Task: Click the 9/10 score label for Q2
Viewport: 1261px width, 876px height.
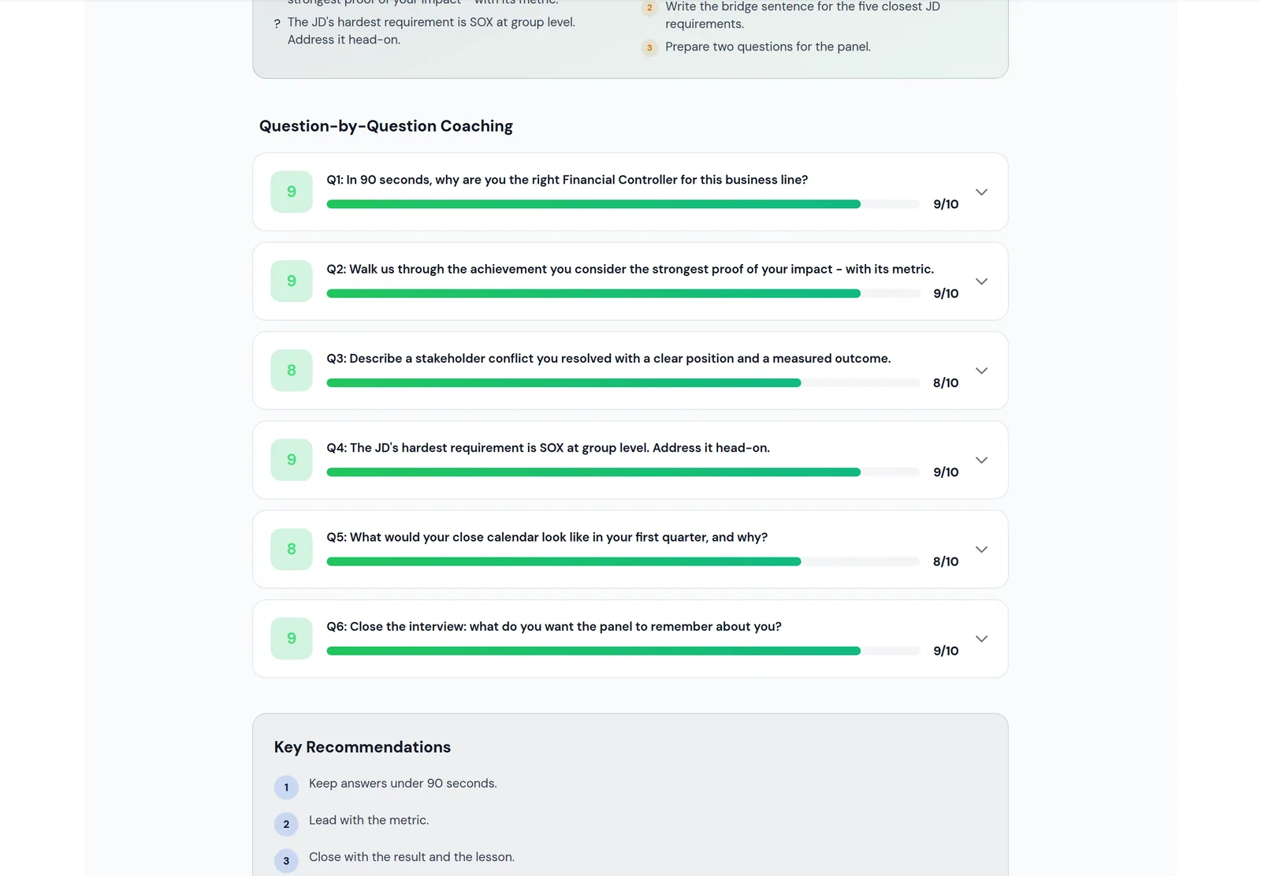Action: pos(946,293)
